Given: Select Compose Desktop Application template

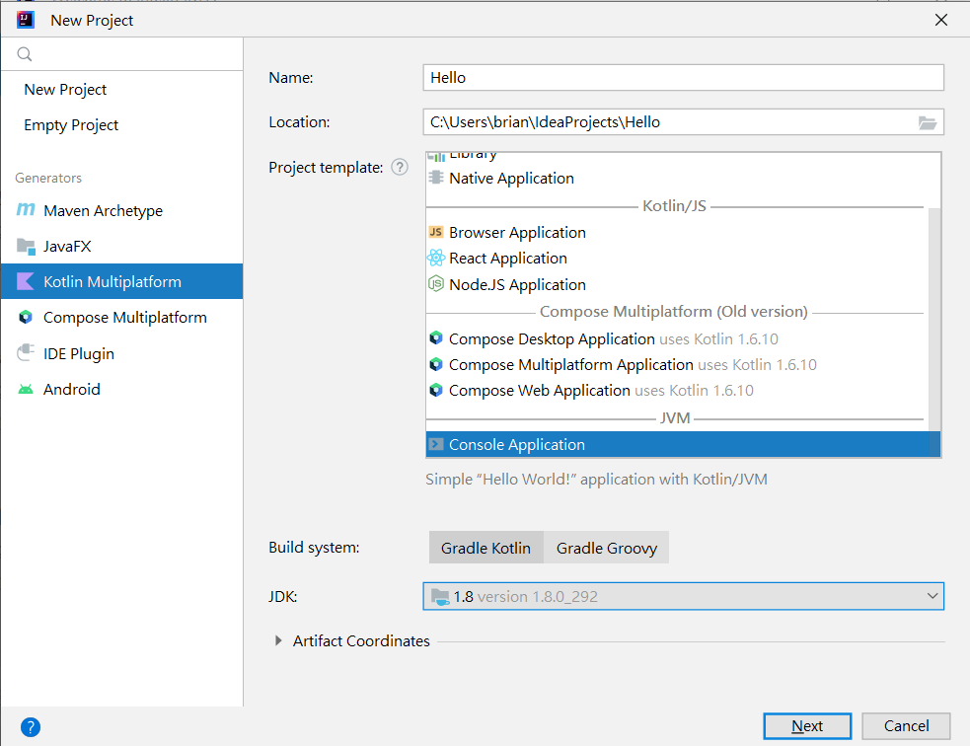Looking at the screenshot, I should (677, 339).
